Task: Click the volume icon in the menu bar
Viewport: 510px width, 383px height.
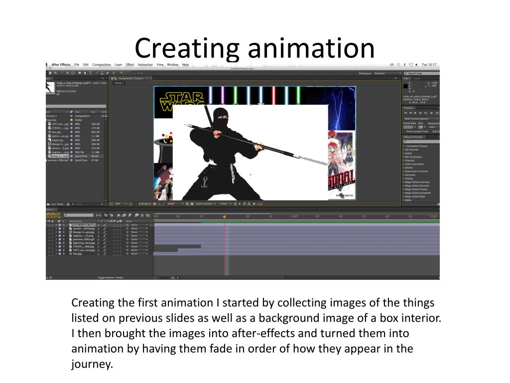Action: click(x=416, y=64)
